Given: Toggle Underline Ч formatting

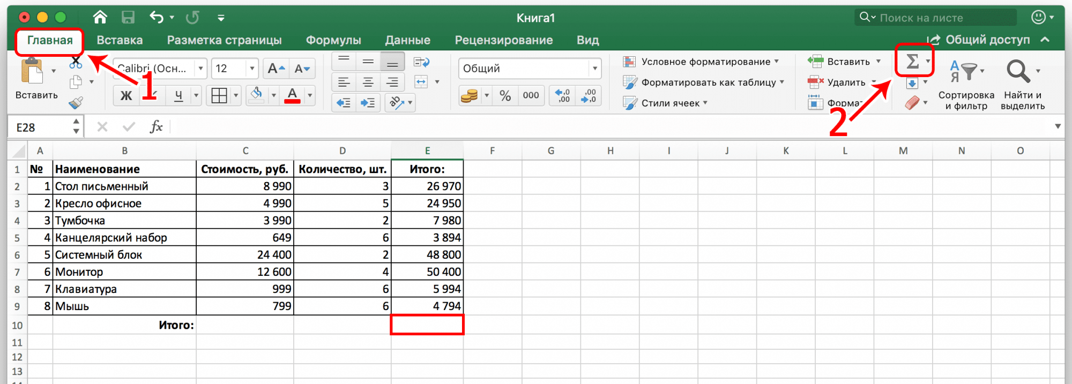Looking at the screenshot, I should tap(178, 96).
